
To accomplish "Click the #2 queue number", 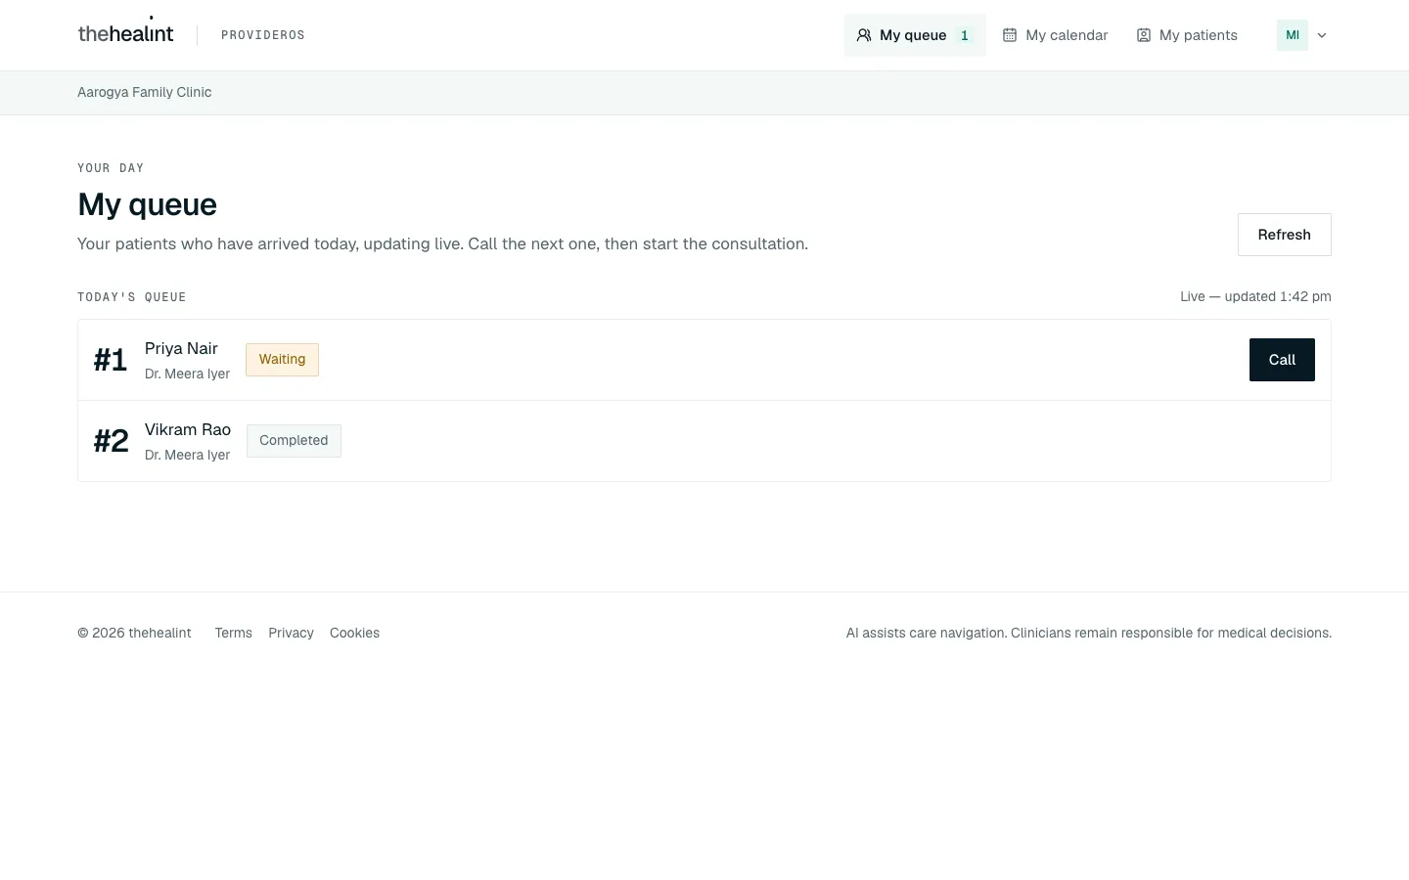I will coord(112,441).
